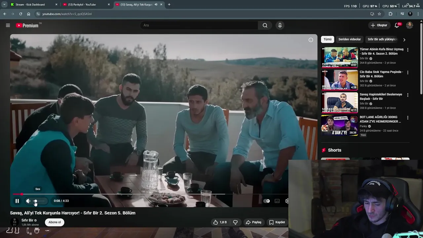Toggle subtitles/captions button

pyautogui.click(x=277, y=201)
